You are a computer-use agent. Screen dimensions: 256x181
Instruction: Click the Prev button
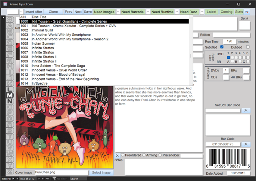pyautogui.click(x=68, y=12)
